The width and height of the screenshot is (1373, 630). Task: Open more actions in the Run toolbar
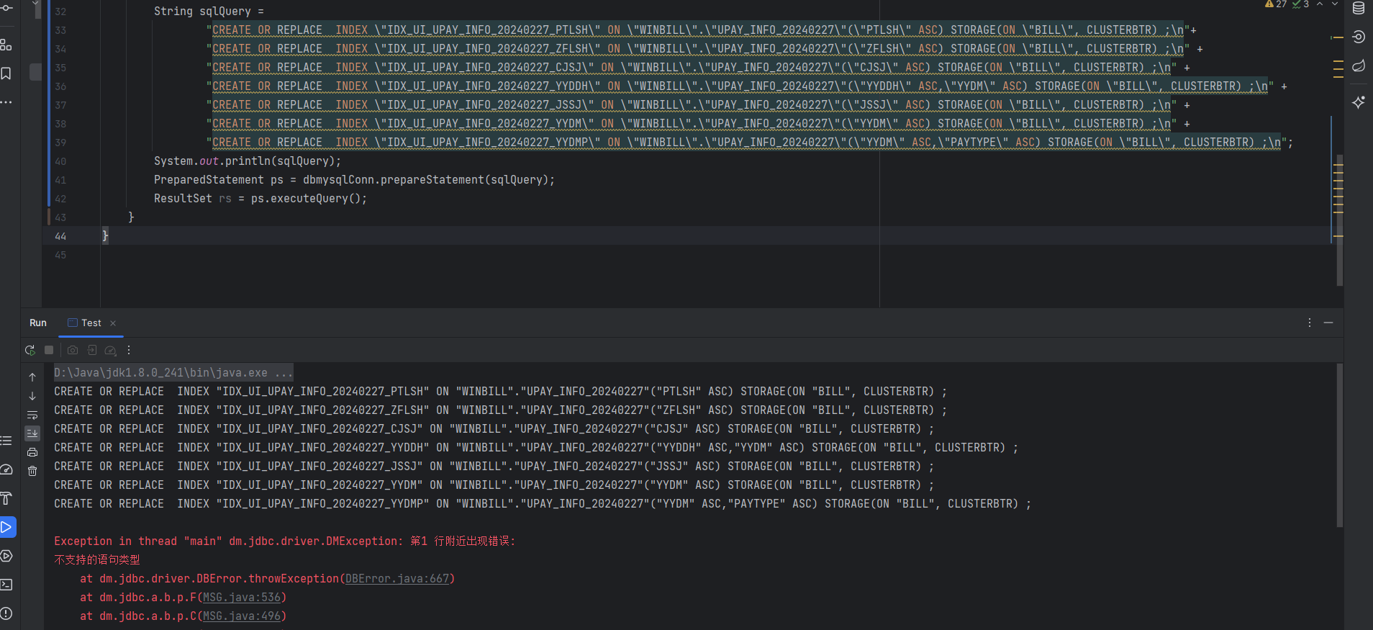pyautogui.click(x=129, y=350)
